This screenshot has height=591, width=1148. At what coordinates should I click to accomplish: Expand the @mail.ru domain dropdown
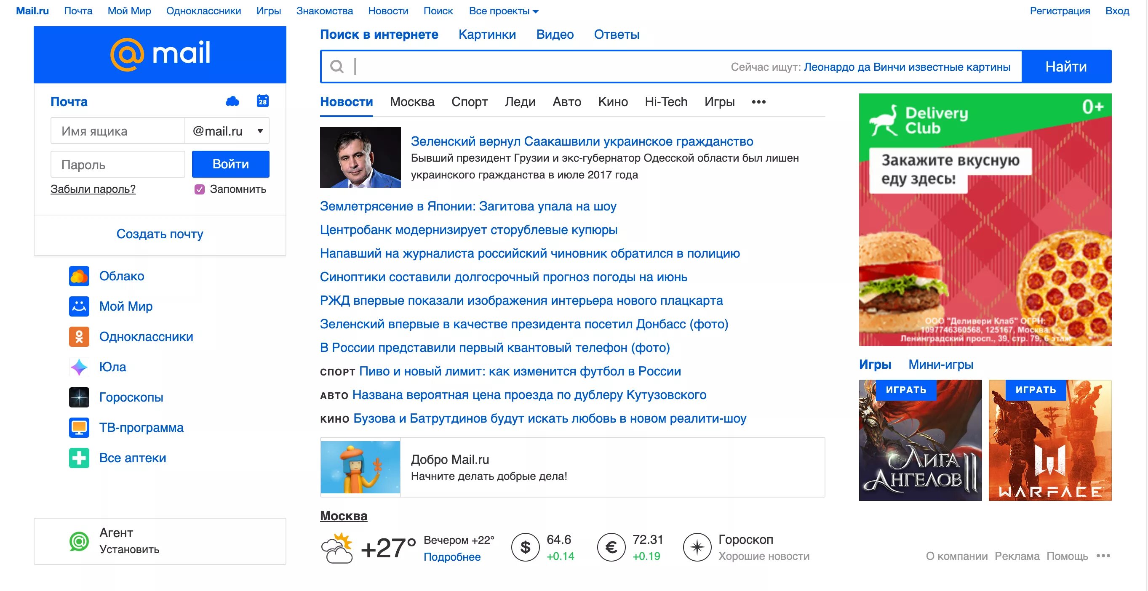coord(260,131)
